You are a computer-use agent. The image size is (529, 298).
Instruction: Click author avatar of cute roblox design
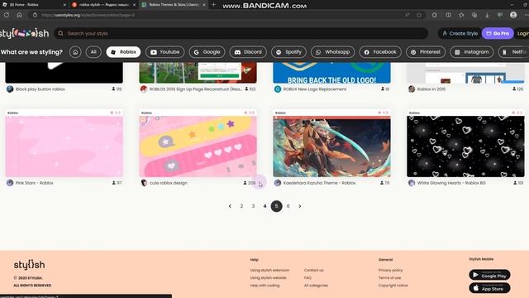[x=144, y=183]
